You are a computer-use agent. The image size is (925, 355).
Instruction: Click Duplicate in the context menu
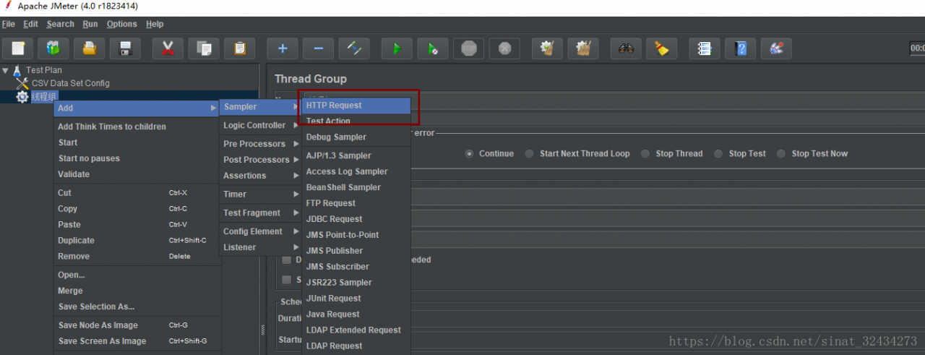coord(137,241)
